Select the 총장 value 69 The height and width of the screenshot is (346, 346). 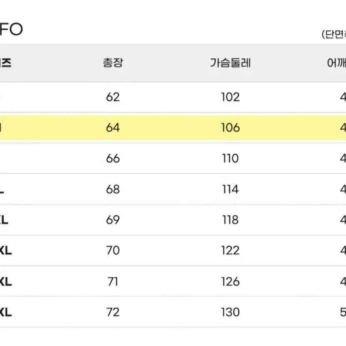[x=113, y=220]
